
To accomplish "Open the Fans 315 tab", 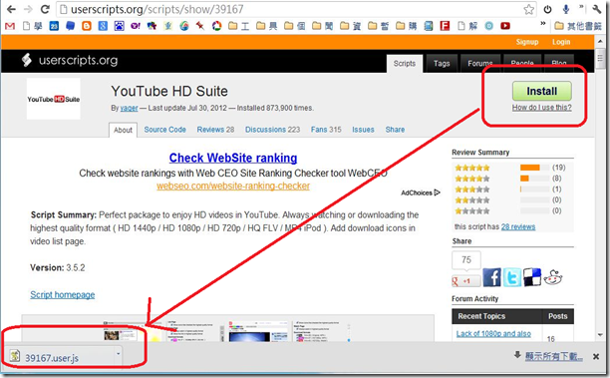I will click(326, 130).
